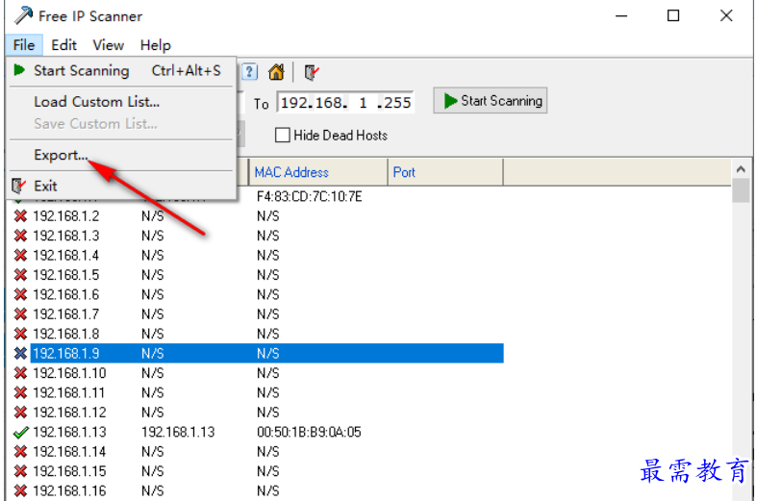
Task: Select row 192.168.1.15
Action: (x=258, y=471)
